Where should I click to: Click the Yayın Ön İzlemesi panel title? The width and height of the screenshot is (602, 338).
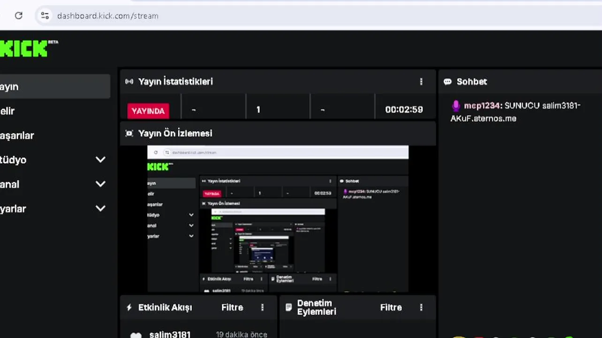[175, 133]
